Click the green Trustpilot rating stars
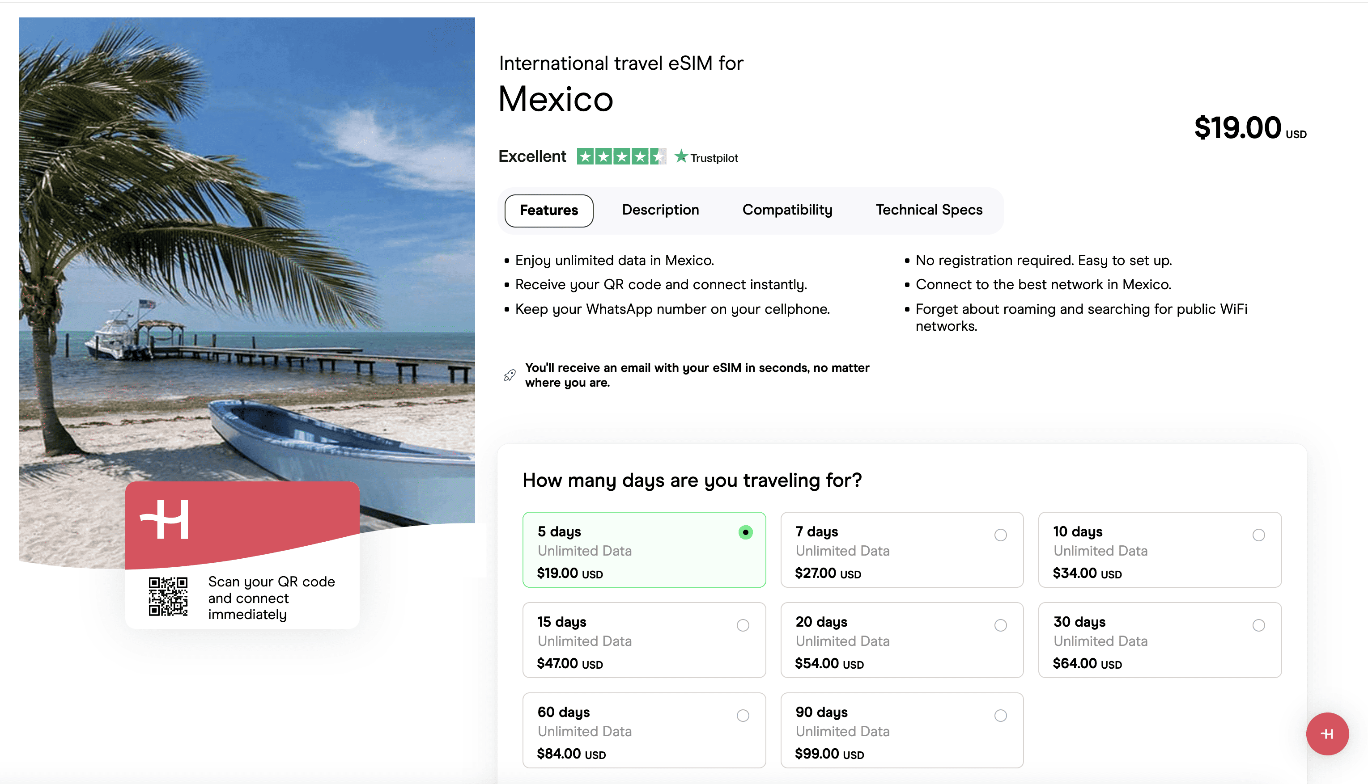Image resolution: width=1368 pixels, height=784 pixels. pos(620,157)
